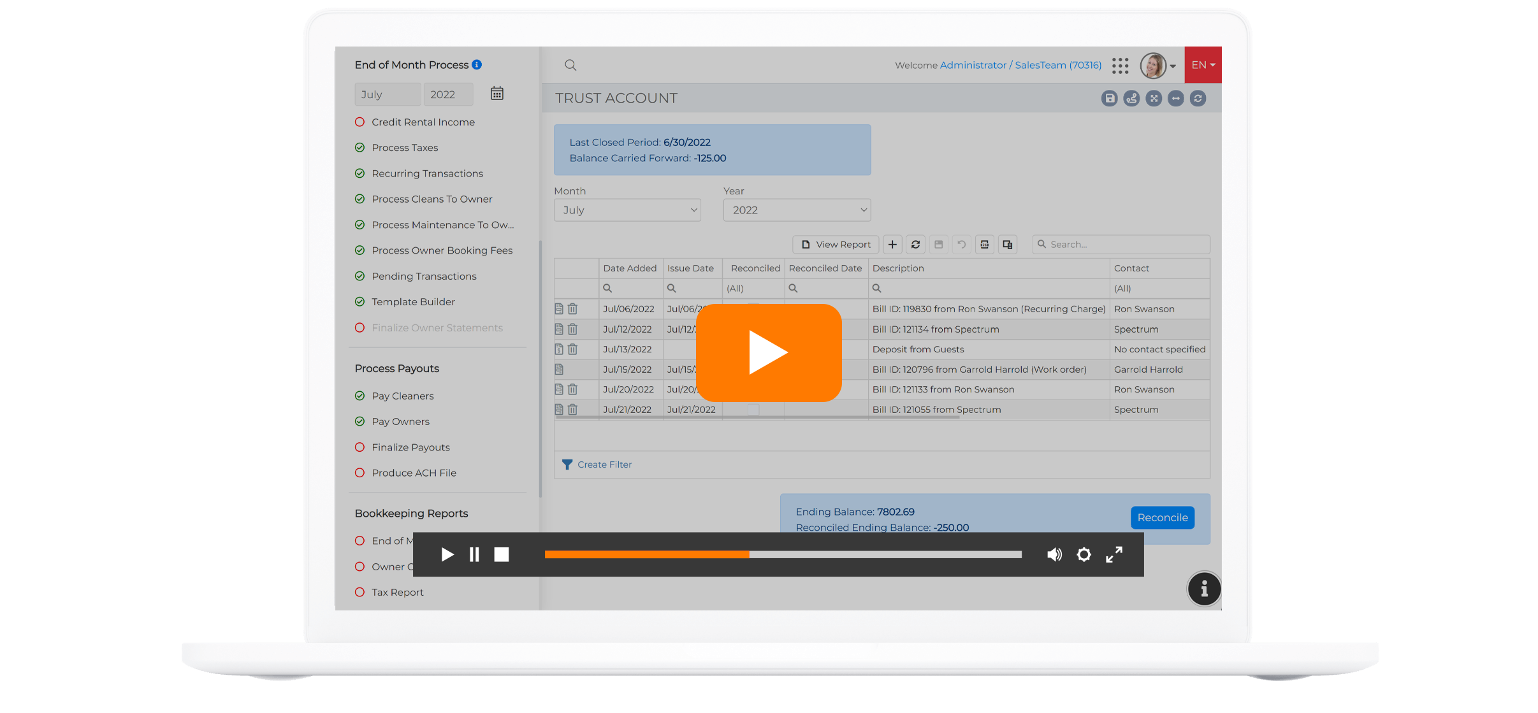Open the Reconciled (All) filter dropdown
This screenshot has height=713, width=1538.
point(753,289)
